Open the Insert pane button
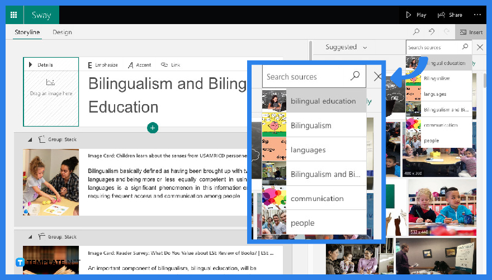Screen dimensions: 492x280 coord(471,32)
